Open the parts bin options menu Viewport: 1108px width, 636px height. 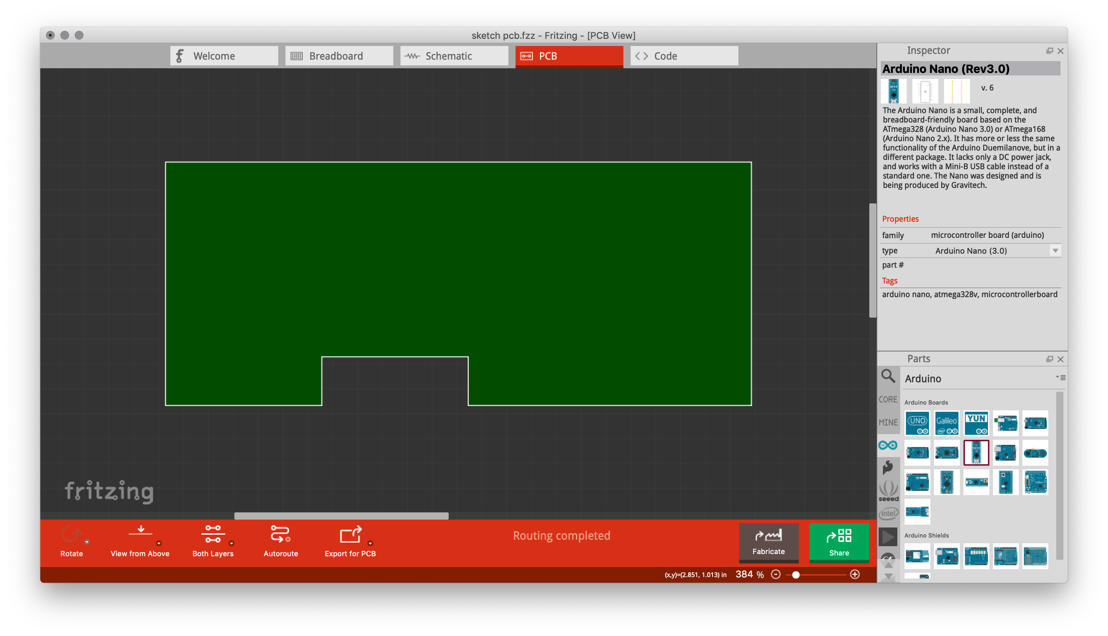tap(1061, 377)
